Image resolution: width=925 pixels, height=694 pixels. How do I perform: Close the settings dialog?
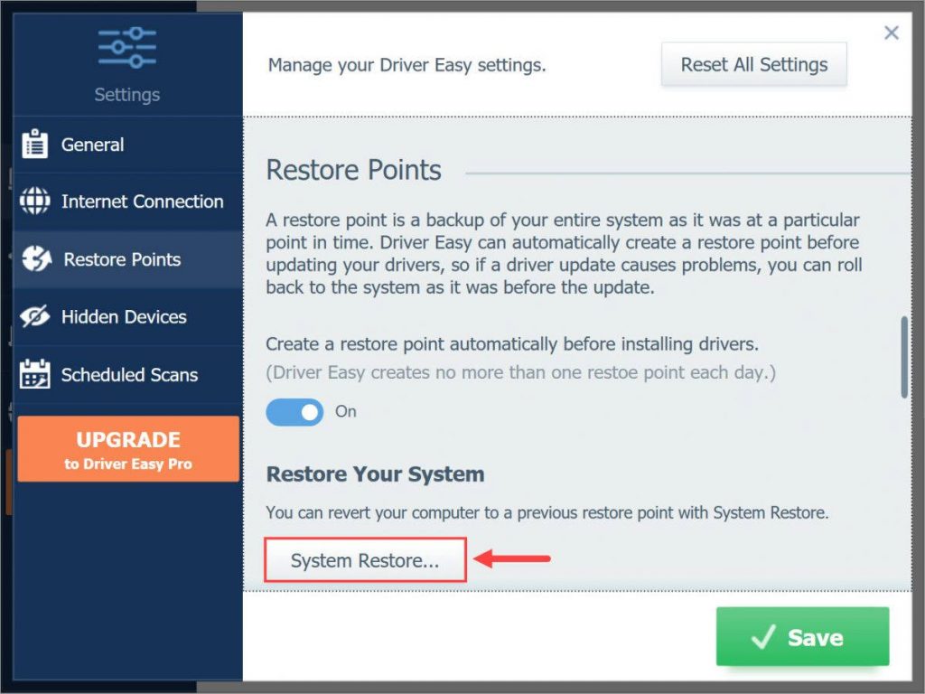[892, 33]
